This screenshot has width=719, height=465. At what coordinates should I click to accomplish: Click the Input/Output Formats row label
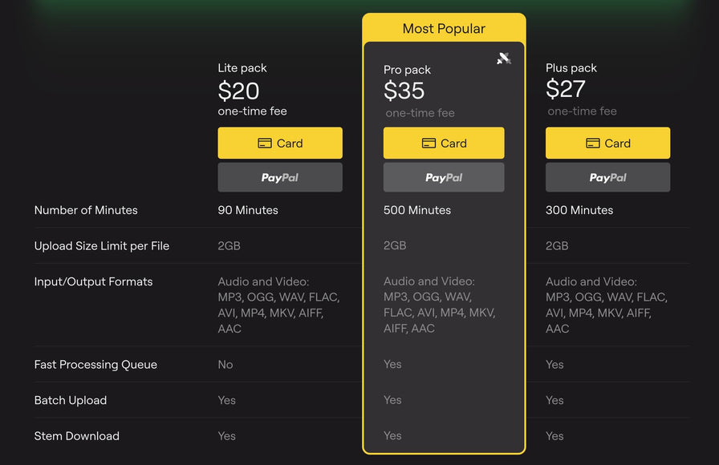(x=93, y=281)
